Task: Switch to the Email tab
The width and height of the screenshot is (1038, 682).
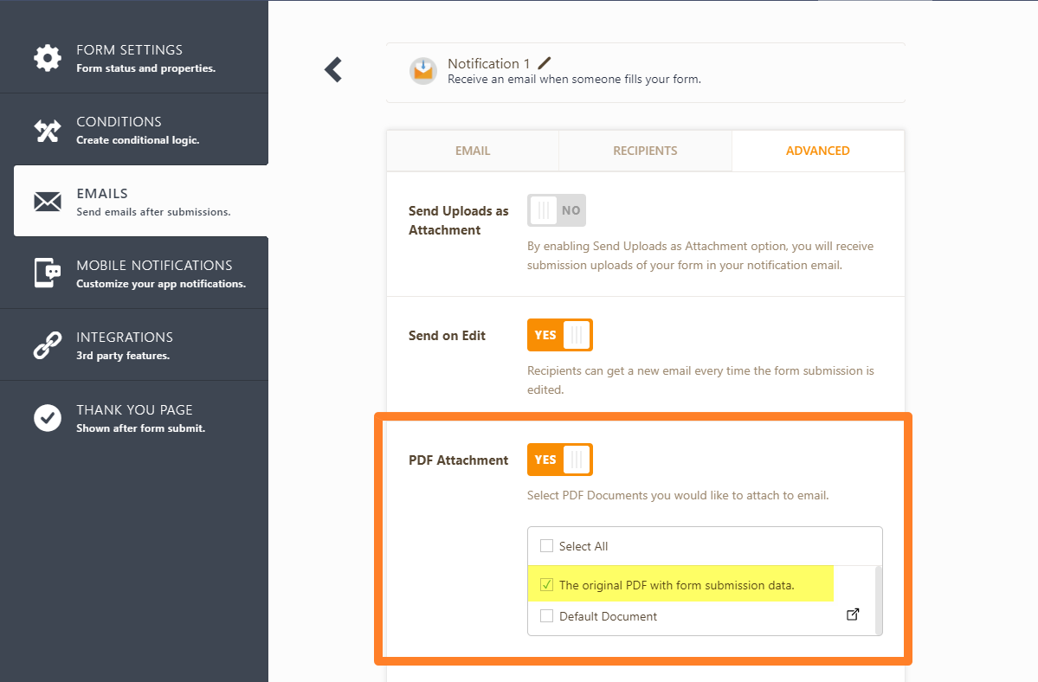Action: click(x=473, y=151)
